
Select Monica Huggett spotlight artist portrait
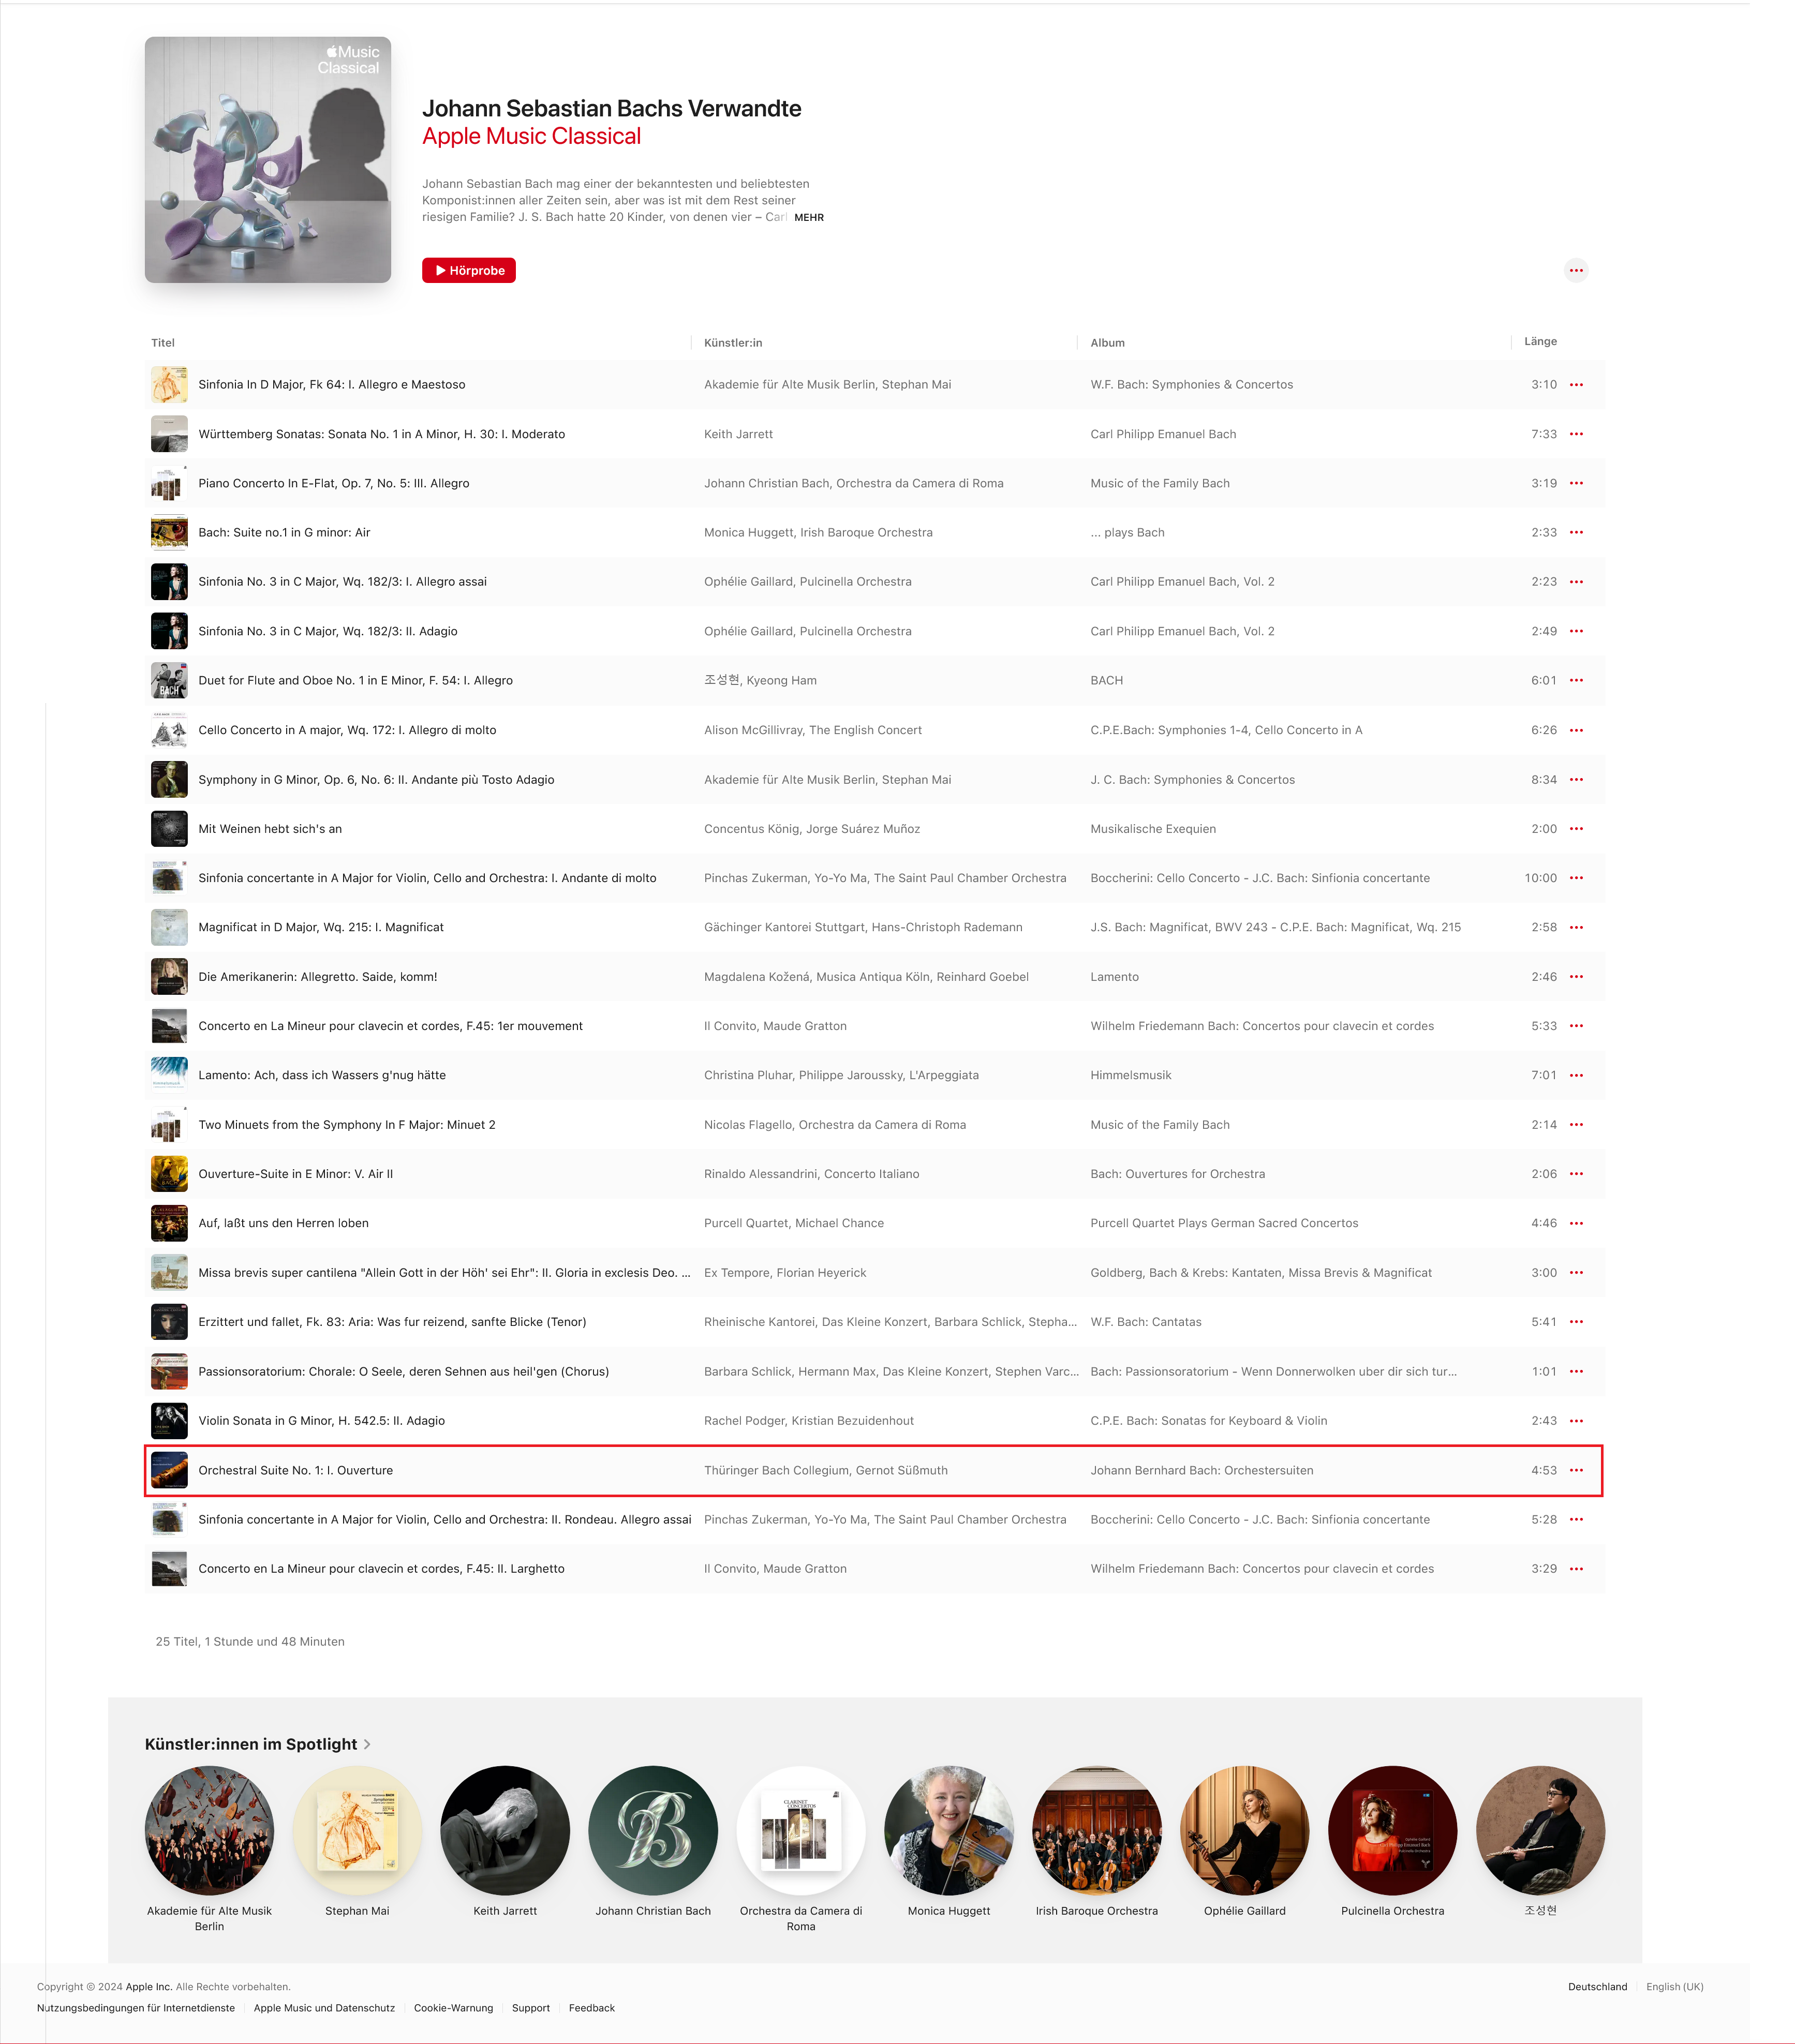point(949,1830)
